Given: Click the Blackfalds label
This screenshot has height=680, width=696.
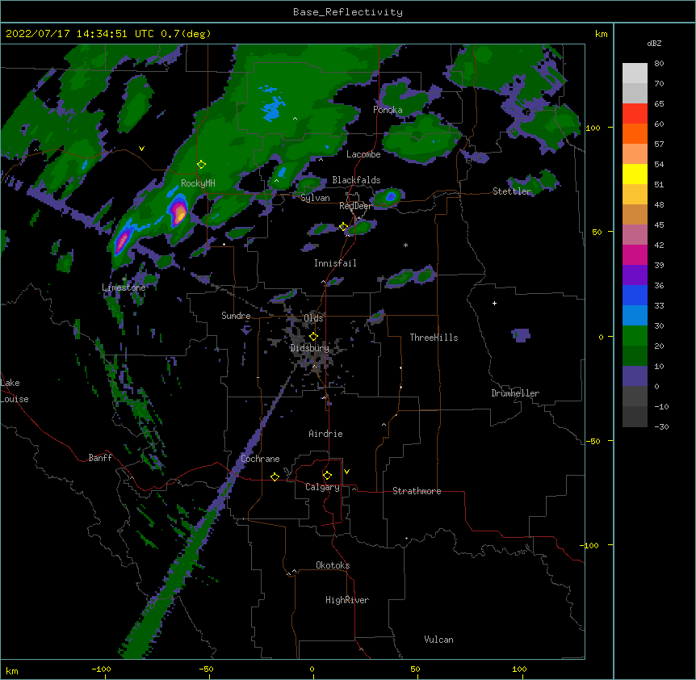Looking at the screenshot, I should 356,180.
